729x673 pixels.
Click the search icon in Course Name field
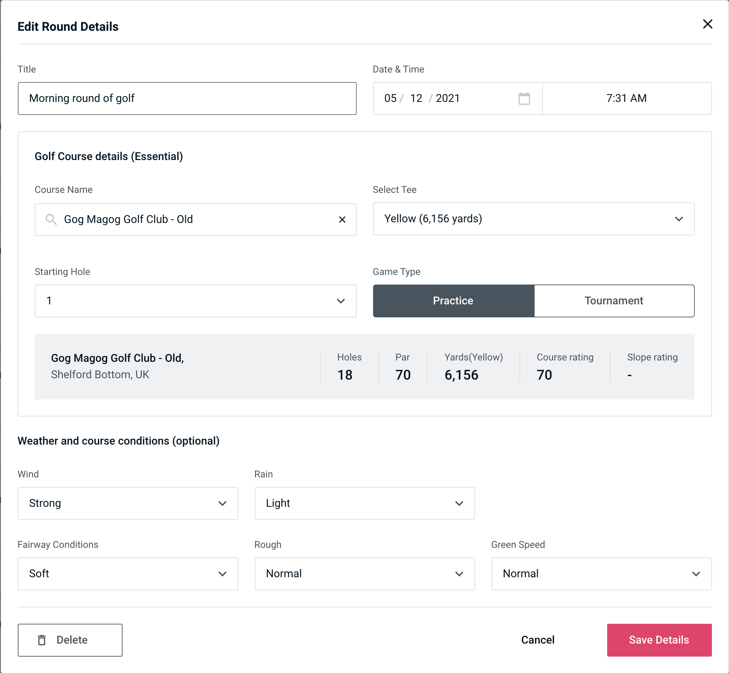(x=51, y=220)
